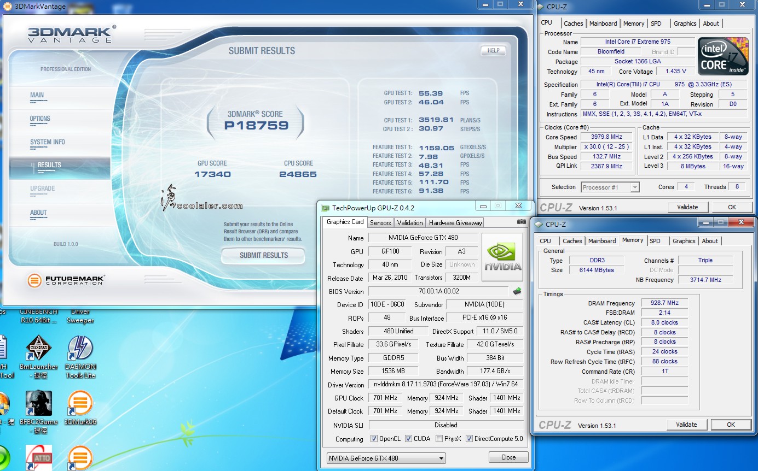Click the Futuremark Corporation logo
The height and width of the screenshot is (471, 758).
click(x=66, y=280)
